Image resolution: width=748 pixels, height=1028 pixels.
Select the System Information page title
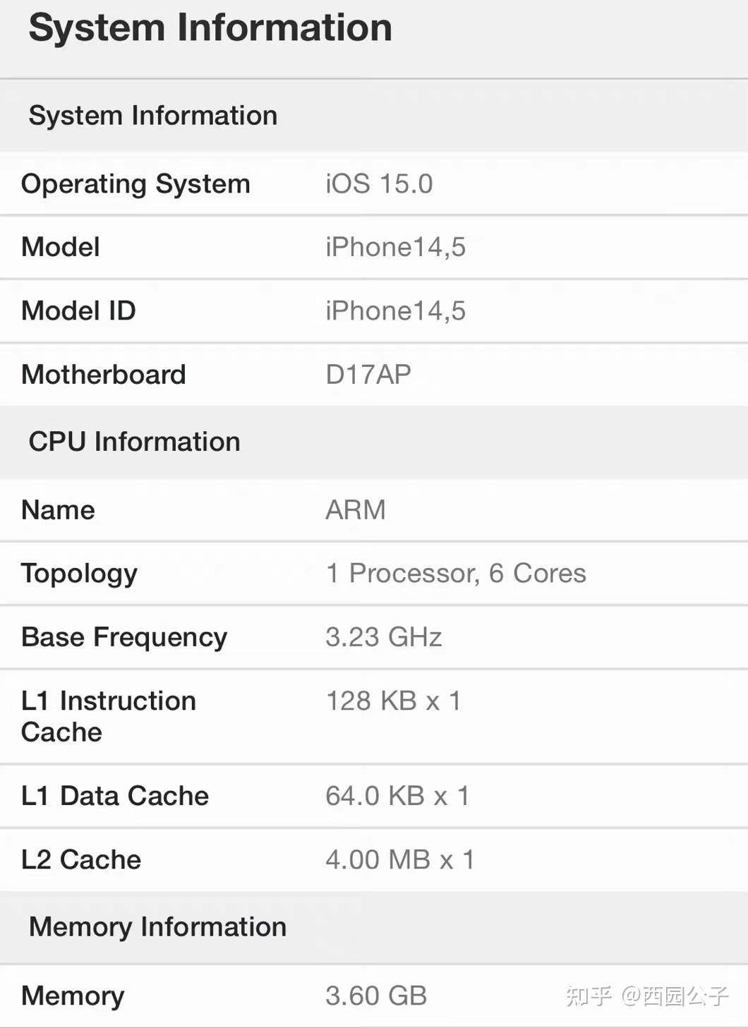(210, 28)
